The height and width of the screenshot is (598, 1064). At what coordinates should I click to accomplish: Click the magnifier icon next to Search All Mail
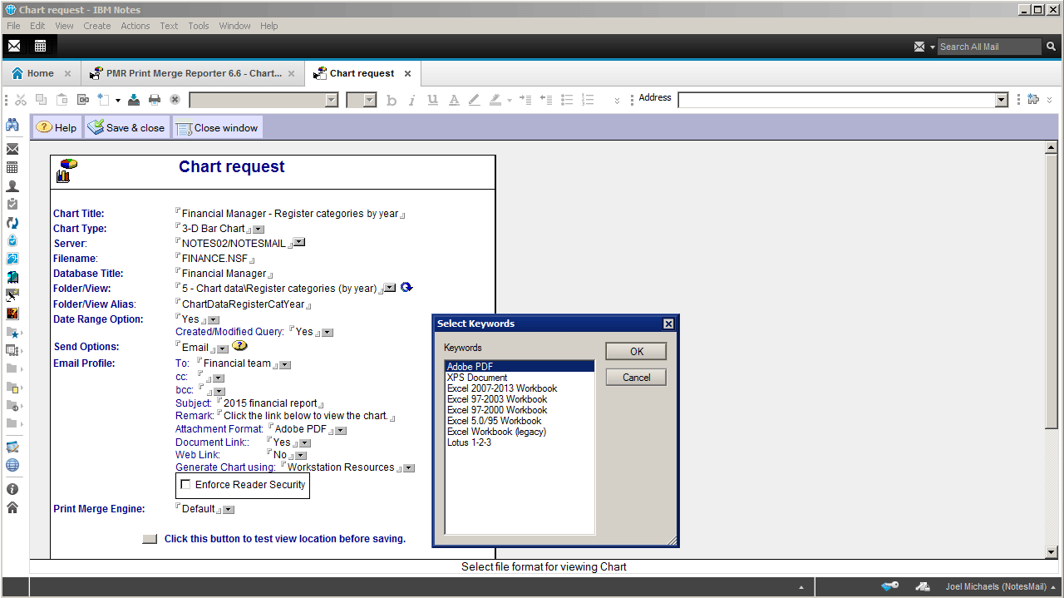[x=1051, y=47]
